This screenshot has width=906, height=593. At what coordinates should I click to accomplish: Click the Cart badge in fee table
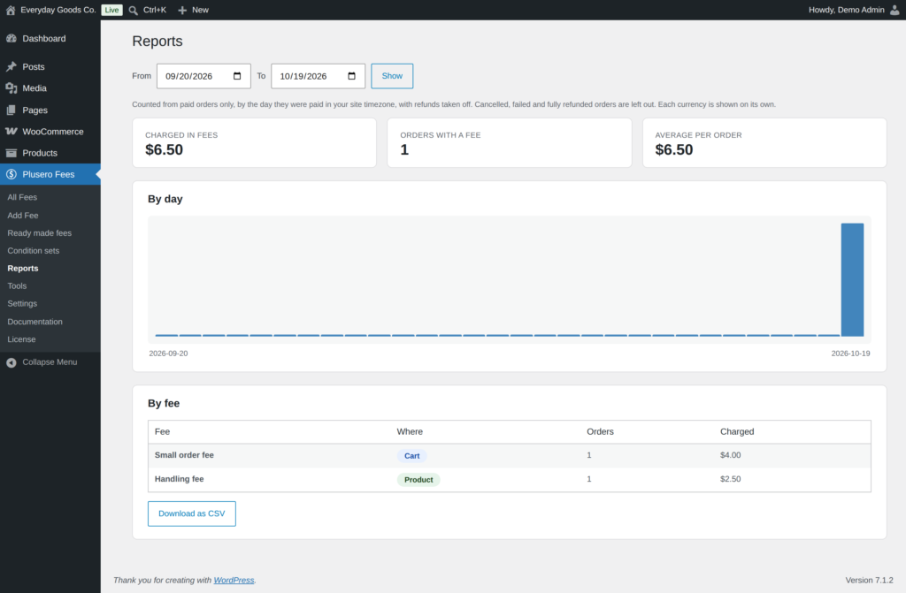412,456
